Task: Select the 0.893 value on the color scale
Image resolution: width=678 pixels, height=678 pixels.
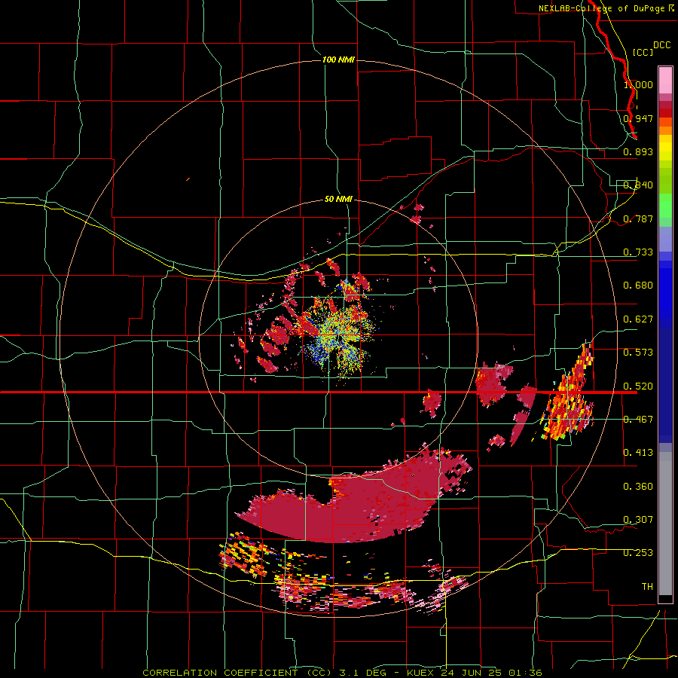Action: [x=638, y=151]
